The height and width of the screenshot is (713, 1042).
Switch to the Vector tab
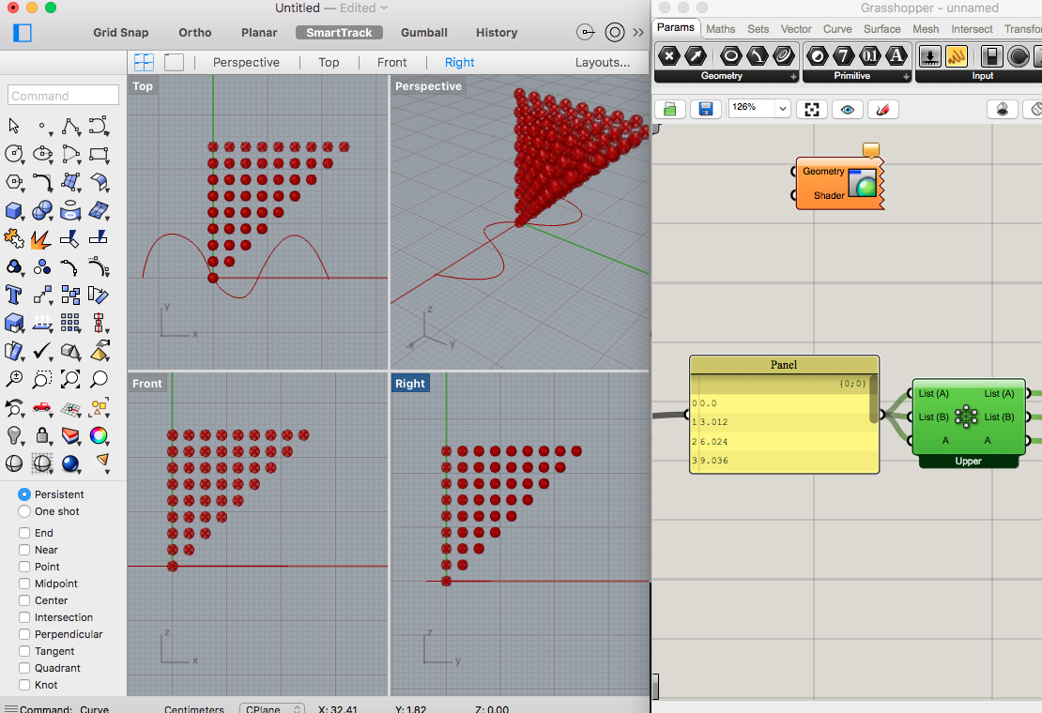796,29
